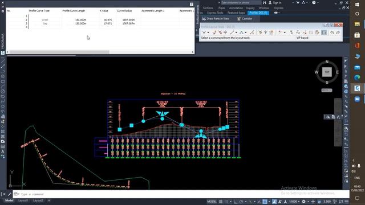Click the Sign In button
This screenshot has height=205, width=365.
coord(275,2)
